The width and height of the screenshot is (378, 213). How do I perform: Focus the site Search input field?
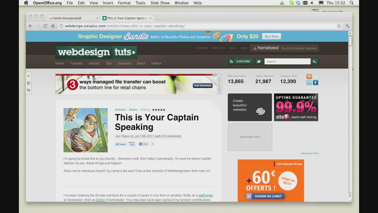[287, 62]
